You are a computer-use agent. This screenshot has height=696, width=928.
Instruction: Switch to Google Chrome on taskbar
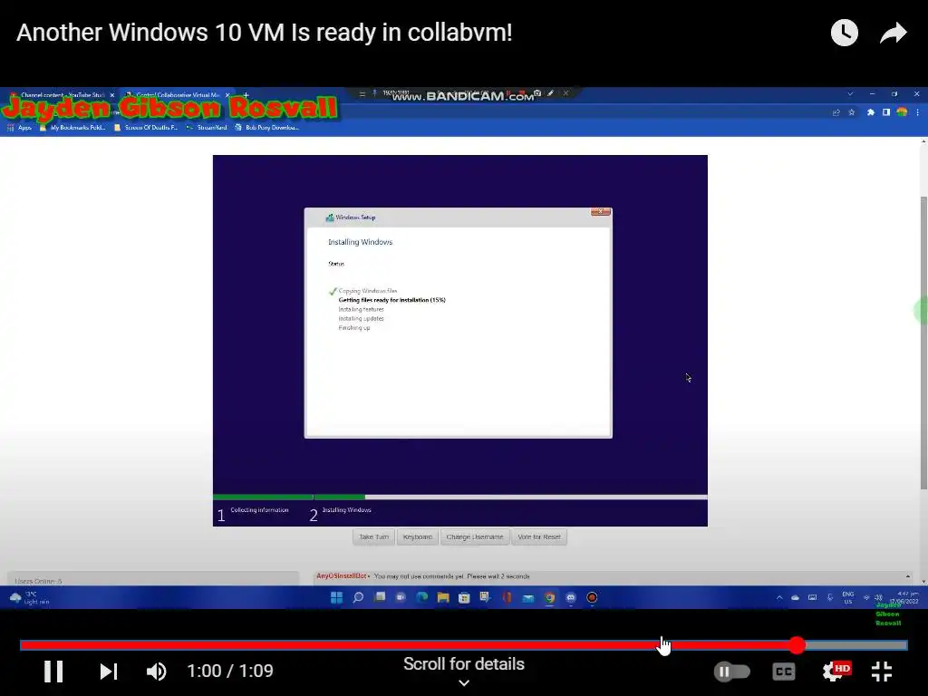[549, 598]
